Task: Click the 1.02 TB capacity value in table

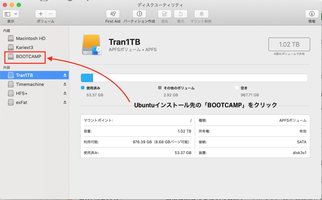Action: [184, 131]
